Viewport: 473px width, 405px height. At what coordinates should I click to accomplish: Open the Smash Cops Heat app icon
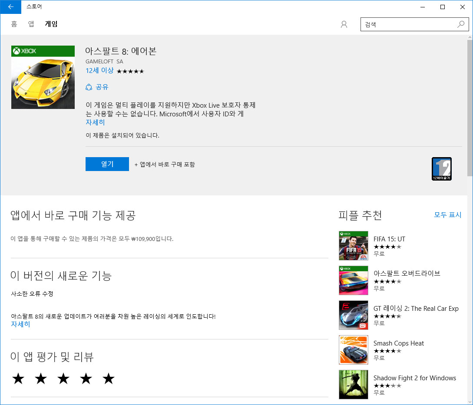353,350
